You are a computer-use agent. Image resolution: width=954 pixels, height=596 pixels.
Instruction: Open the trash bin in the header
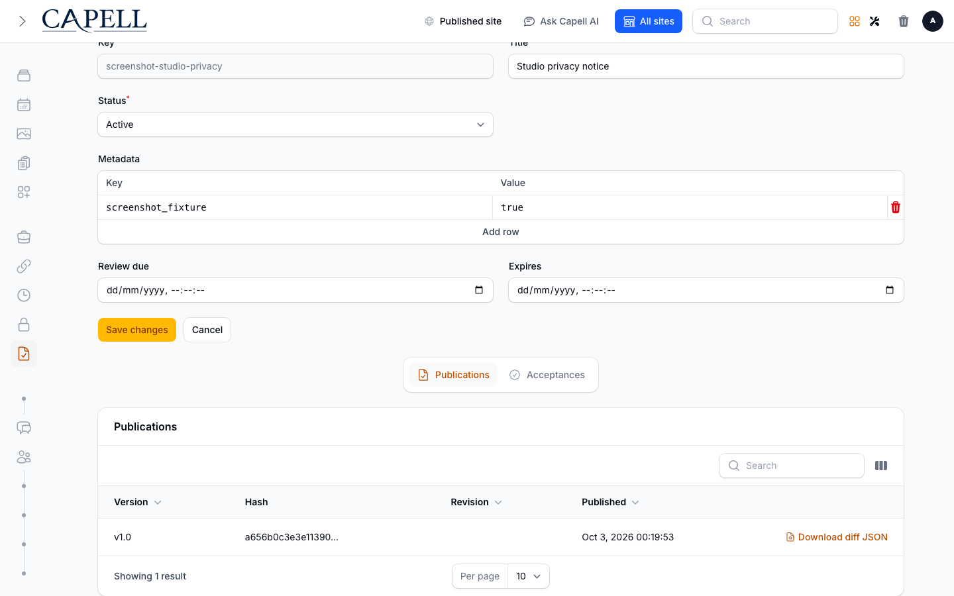coord(904,21)
